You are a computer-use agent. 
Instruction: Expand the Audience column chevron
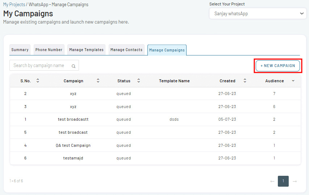click(x=293, y=81)
